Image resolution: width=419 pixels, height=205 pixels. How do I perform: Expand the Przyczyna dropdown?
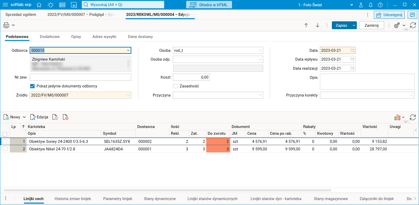[x=260, y=95]
